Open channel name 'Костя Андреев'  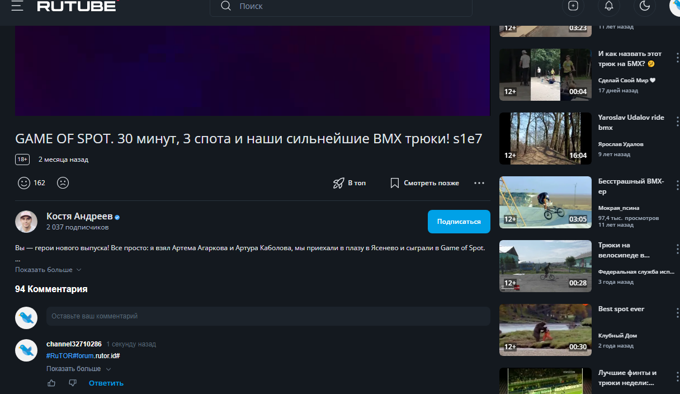(79, 216)
